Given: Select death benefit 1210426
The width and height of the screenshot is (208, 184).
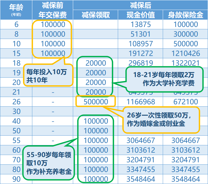Looking at the screenshot, I should (186, 53).
